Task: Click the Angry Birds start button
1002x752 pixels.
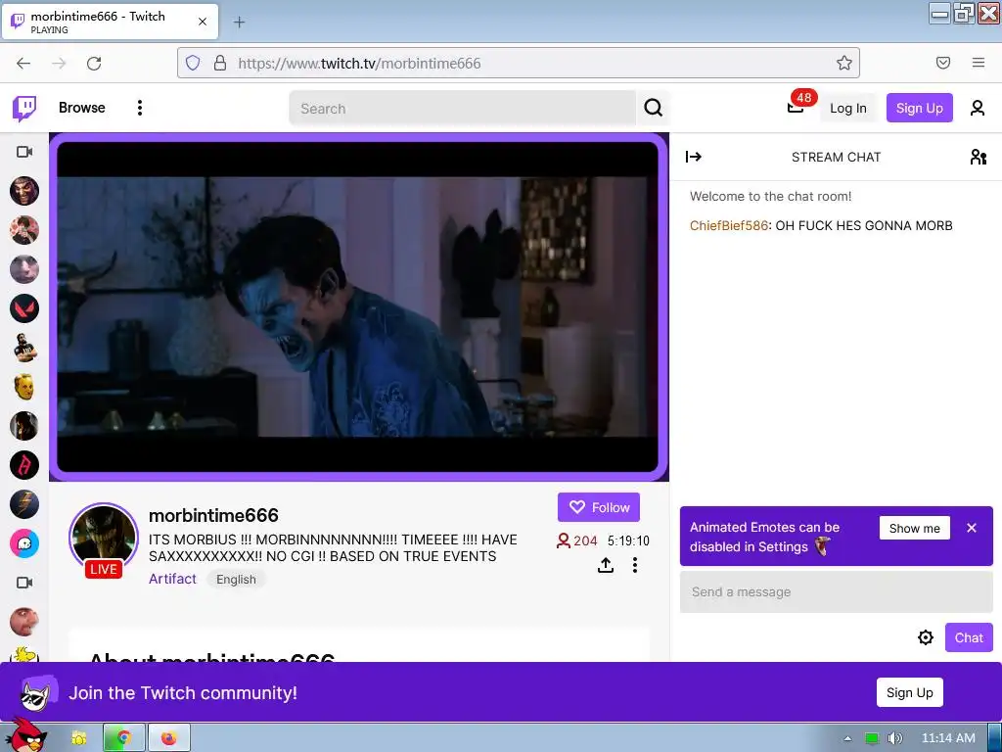Action: click(26, 735)
